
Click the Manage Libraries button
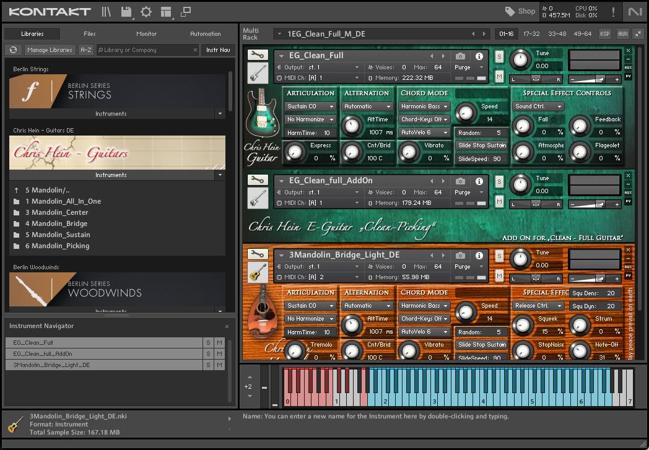click(50, 50)
